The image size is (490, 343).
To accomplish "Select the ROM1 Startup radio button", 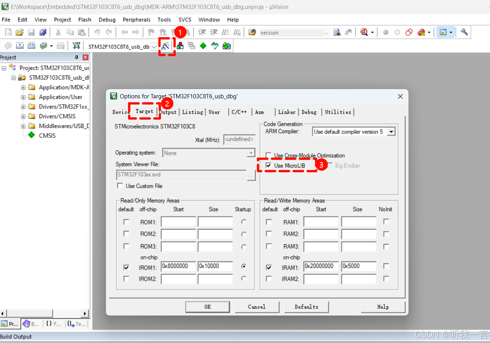I will click(x=244, y=222).
